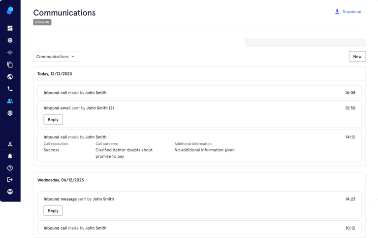Click the logout arrow icon

click(10, 180)
